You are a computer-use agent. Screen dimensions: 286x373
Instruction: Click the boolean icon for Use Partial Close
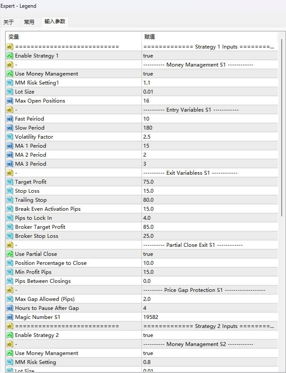point(10,254)
